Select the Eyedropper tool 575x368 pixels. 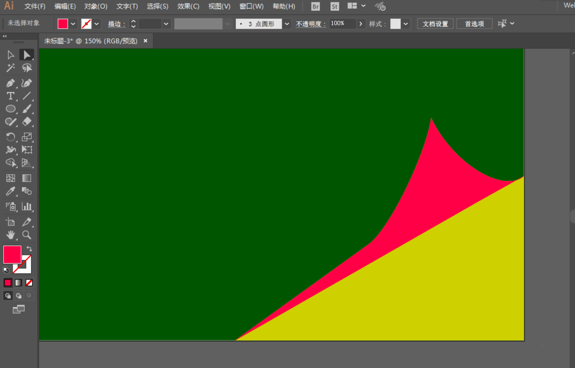point(10,191)
